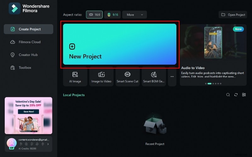This screenshot has width=252, height=157.
Task: Expand account details chevron arrow
Action: coord(48,144)
